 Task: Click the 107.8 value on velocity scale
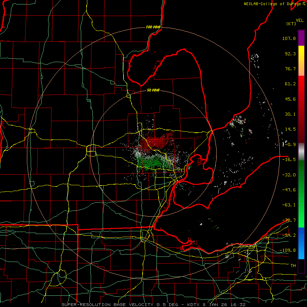[289, 38]
